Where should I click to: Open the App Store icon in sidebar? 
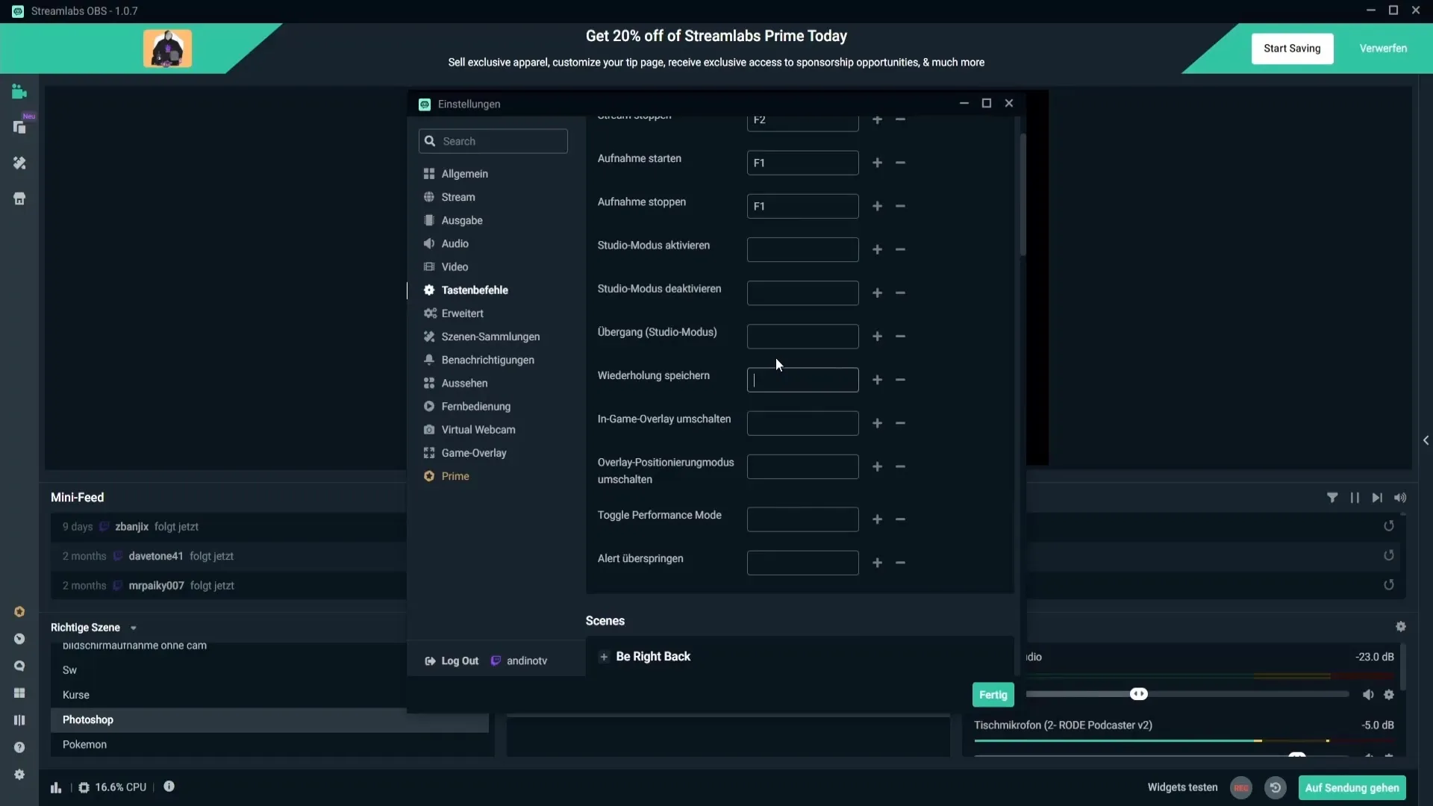click(19, 199)
